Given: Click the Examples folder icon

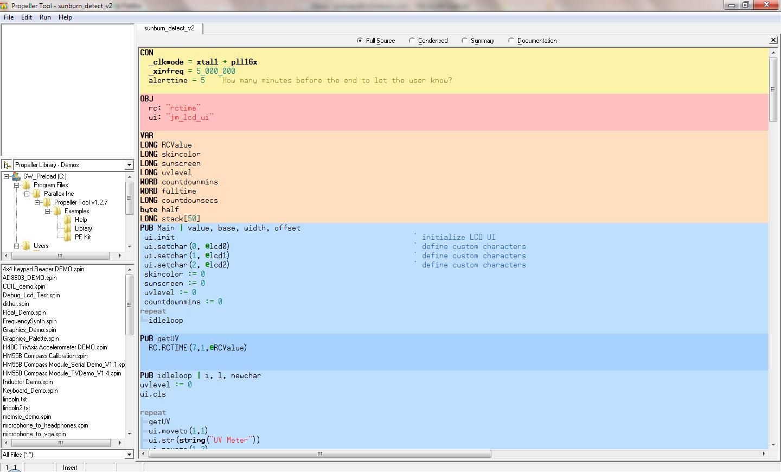Looking at the screenshot, I should pos(57,211).
